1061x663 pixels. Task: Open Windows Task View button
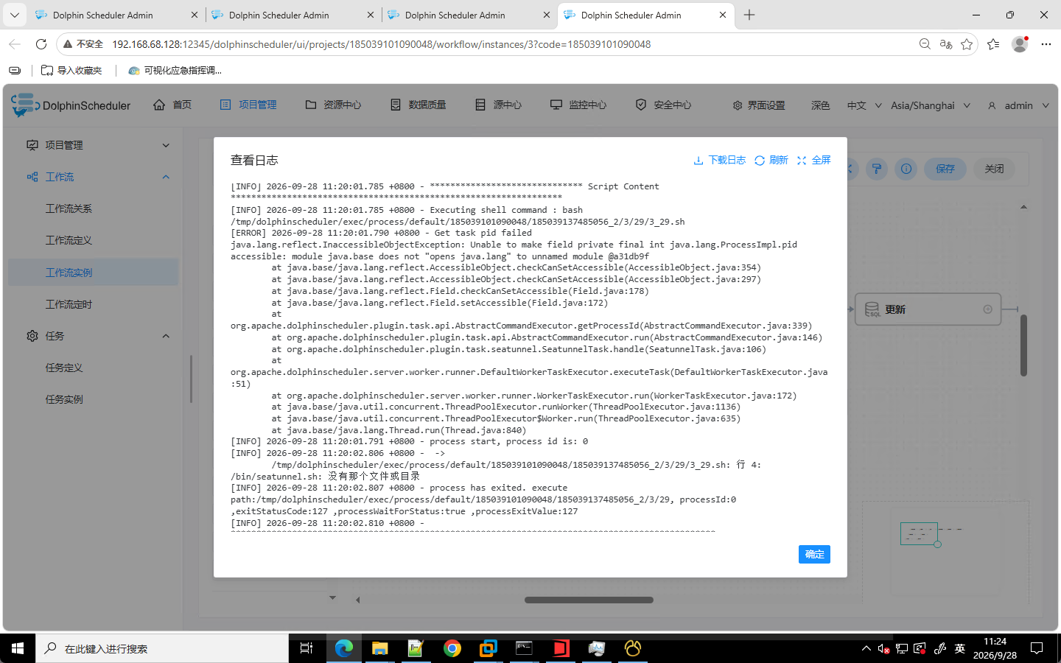[307, 648]
